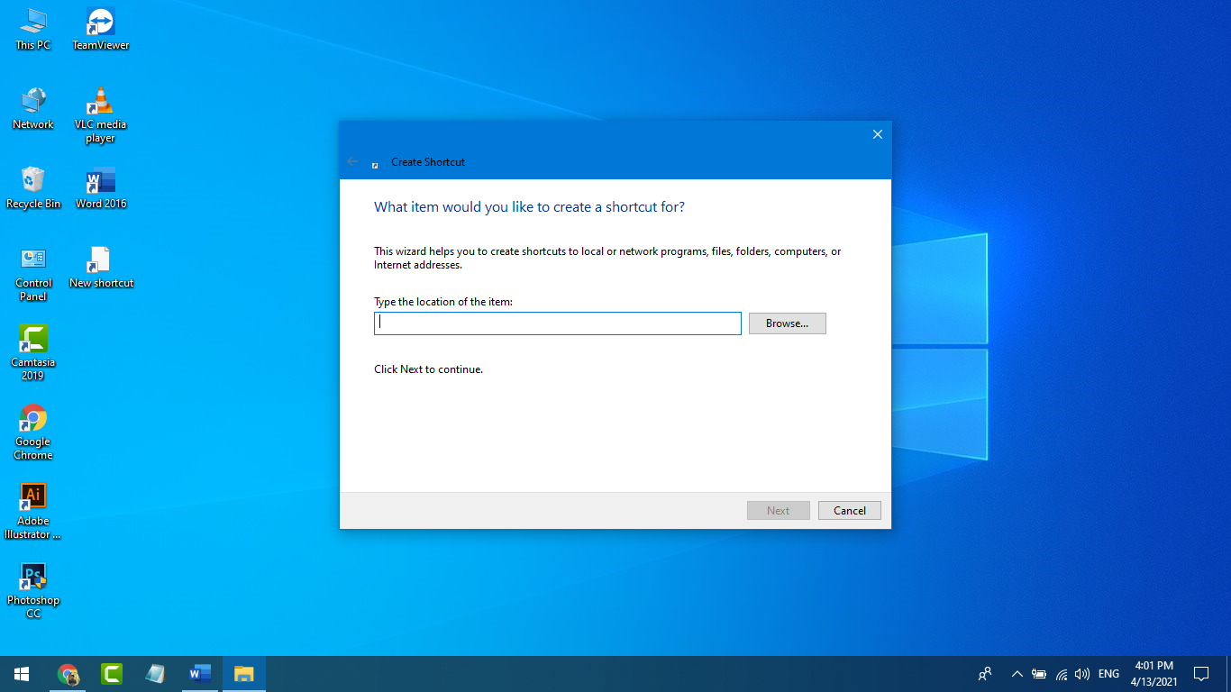Open the Windows Start menu
This screenshot has width=1231, height=692.
(22, 674)
